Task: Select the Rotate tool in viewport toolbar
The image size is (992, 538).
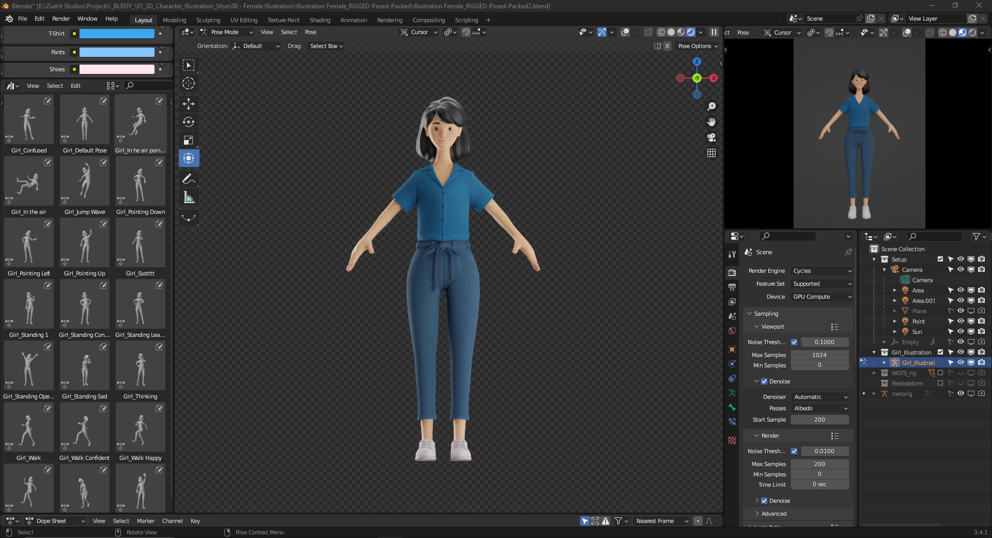Action: coord(189,122)
